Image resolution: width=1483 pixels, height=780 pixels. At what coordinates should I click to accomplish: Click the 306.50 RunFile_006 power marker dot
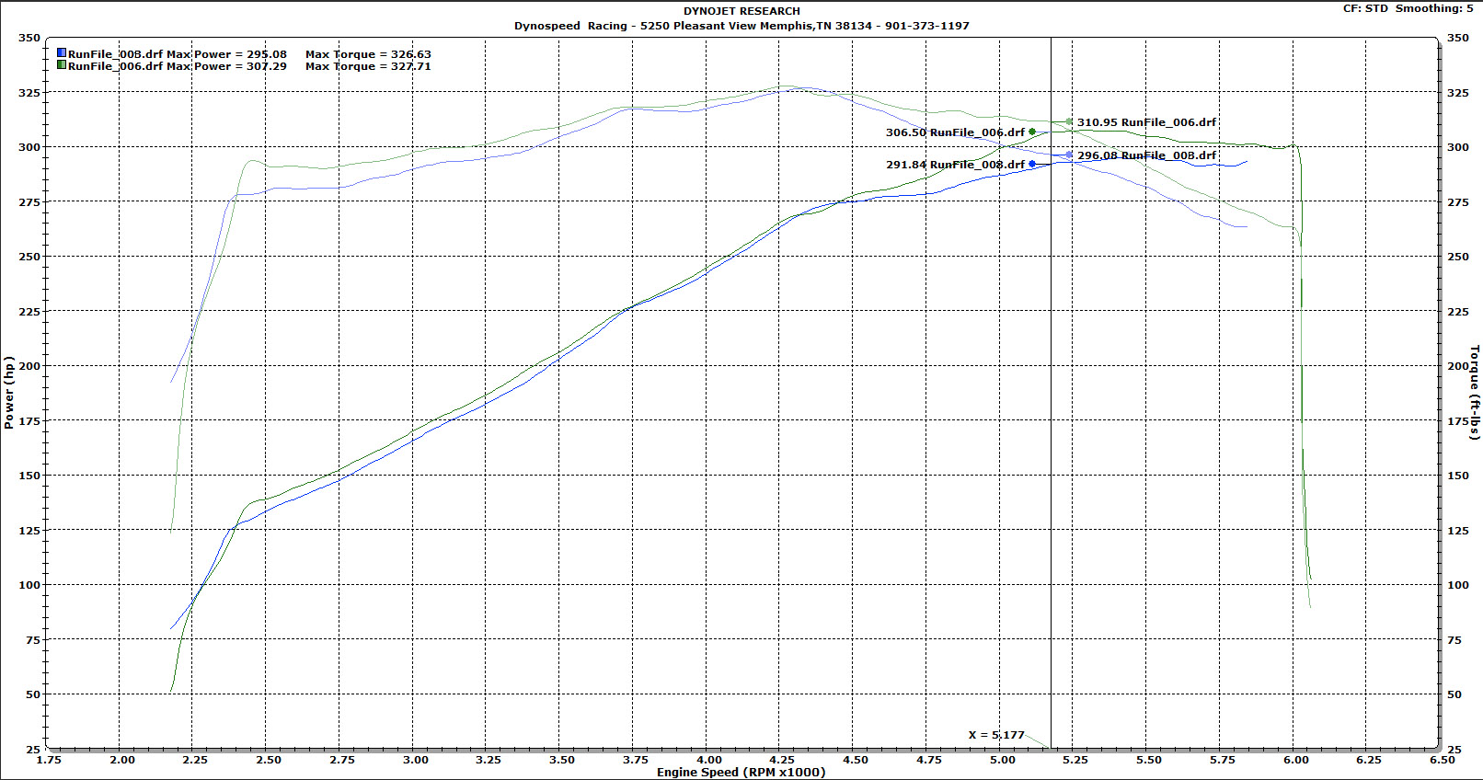(1032, 132)
